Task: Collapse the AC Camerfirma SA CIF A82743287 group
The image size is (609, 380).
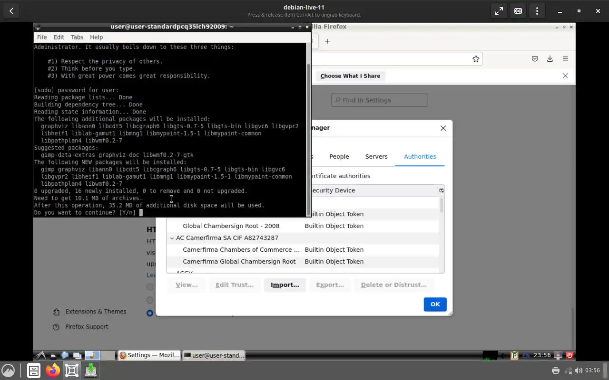Action: pyautogui.click(x=172, y=238)
